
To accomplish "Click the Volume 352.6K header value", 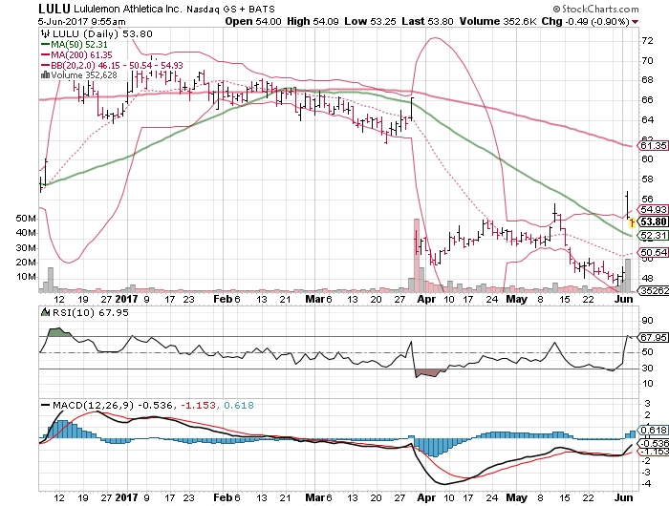I will [x=498, y=21].
